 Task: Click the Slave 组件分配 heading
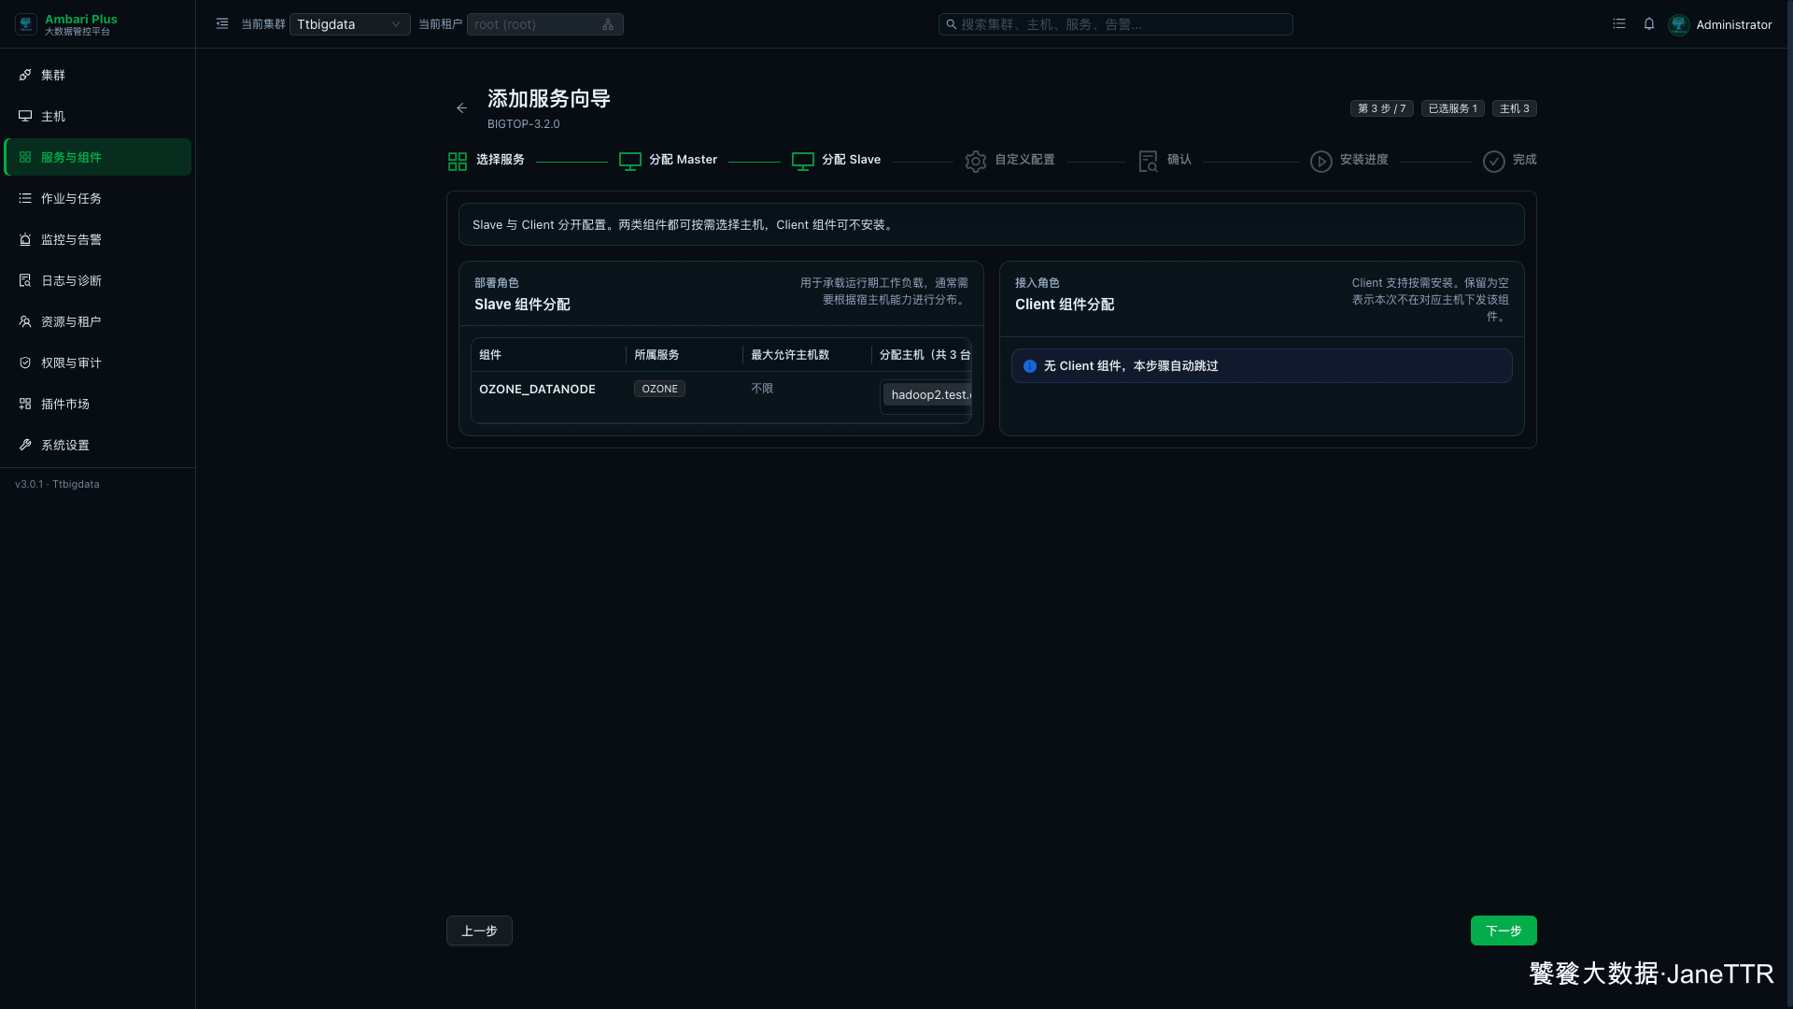(522, 305)
